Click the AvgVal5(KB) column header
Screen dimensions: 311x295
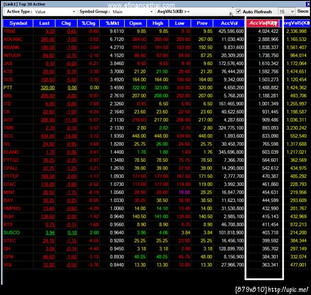(295, 23)
